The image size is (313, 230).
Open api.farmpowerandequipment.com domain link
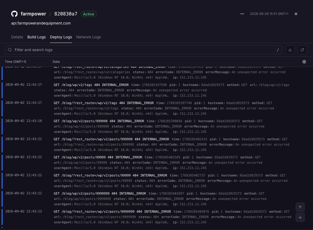coord(41,23)
